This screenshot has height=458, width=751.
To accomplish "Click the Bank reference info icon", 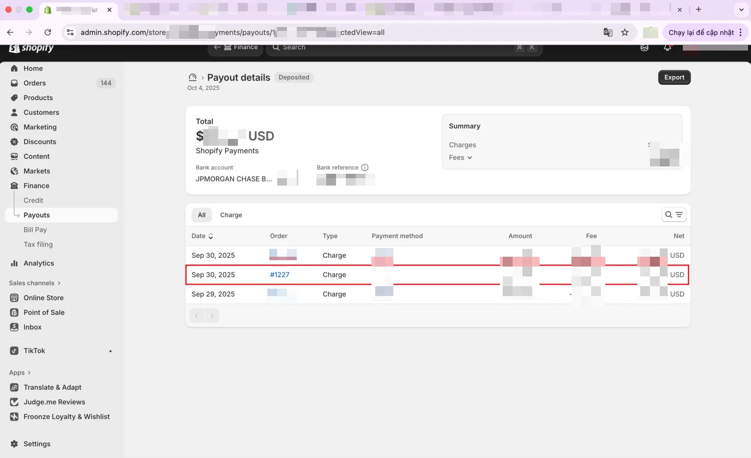I will (x=364, y=167).
